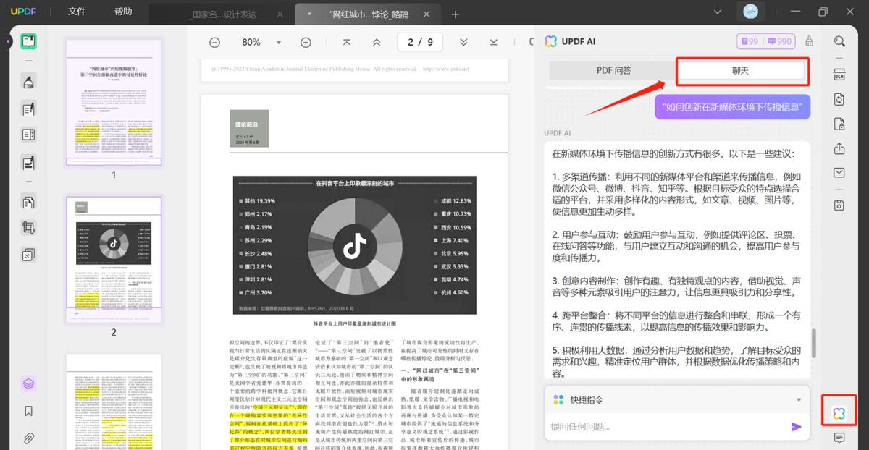869x450 pixels.
Task: Expand the 80% zoom level dropdown
Action: pos(279,43)
